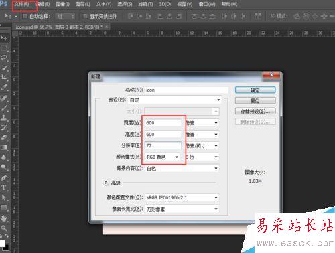
Task: Open the 图层 menu
Action: [x=83, y=4]
